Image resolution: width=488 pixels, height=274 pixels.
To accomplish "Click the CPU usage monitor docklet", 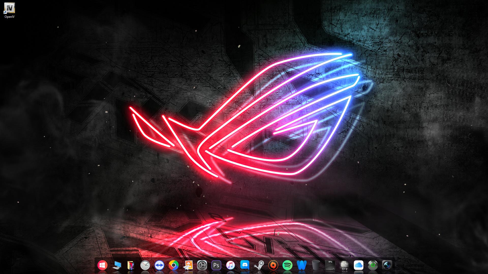I will [330, 265].
